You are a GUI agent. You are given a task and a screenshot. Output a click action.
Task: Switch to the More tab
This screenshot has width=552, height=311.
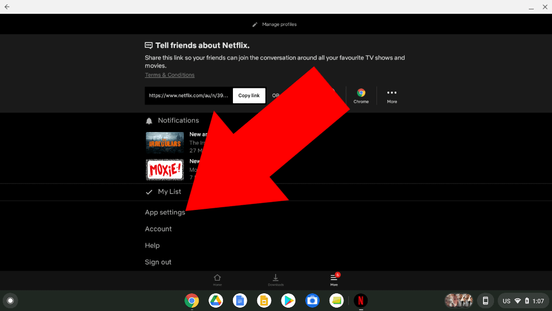(334, 281)
